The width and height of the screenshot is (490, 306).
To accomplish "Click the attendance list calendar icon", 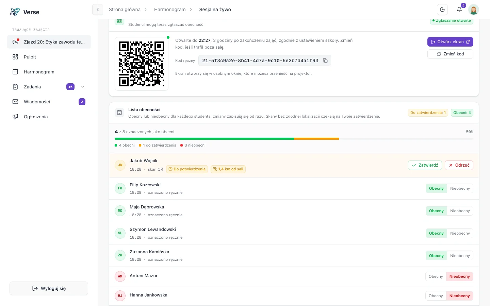I will pos(119,113).
